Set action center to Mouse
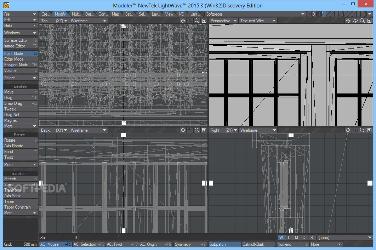This screenshot has height=250, width=376. (x=56, y=244)
